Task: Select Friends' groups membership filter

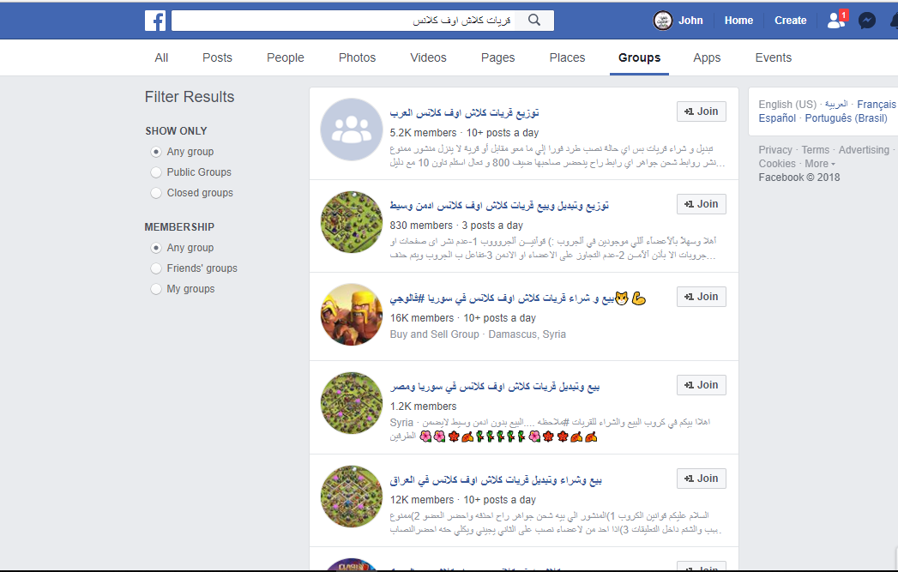Action: [x=156, y=268]
